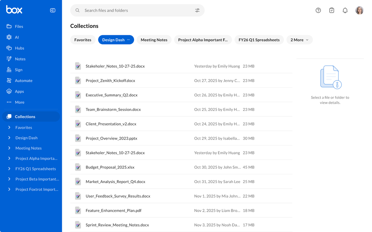Expand the FY26 Q1 Spreadsheets tree item
This screenshot has height=232, width=372.
9,169
